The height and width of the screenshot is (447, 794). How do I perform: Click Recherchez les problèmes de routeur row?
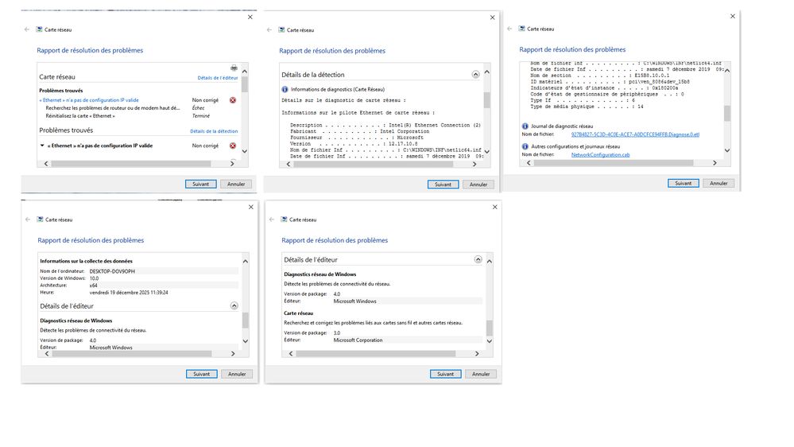pos(112,108)
